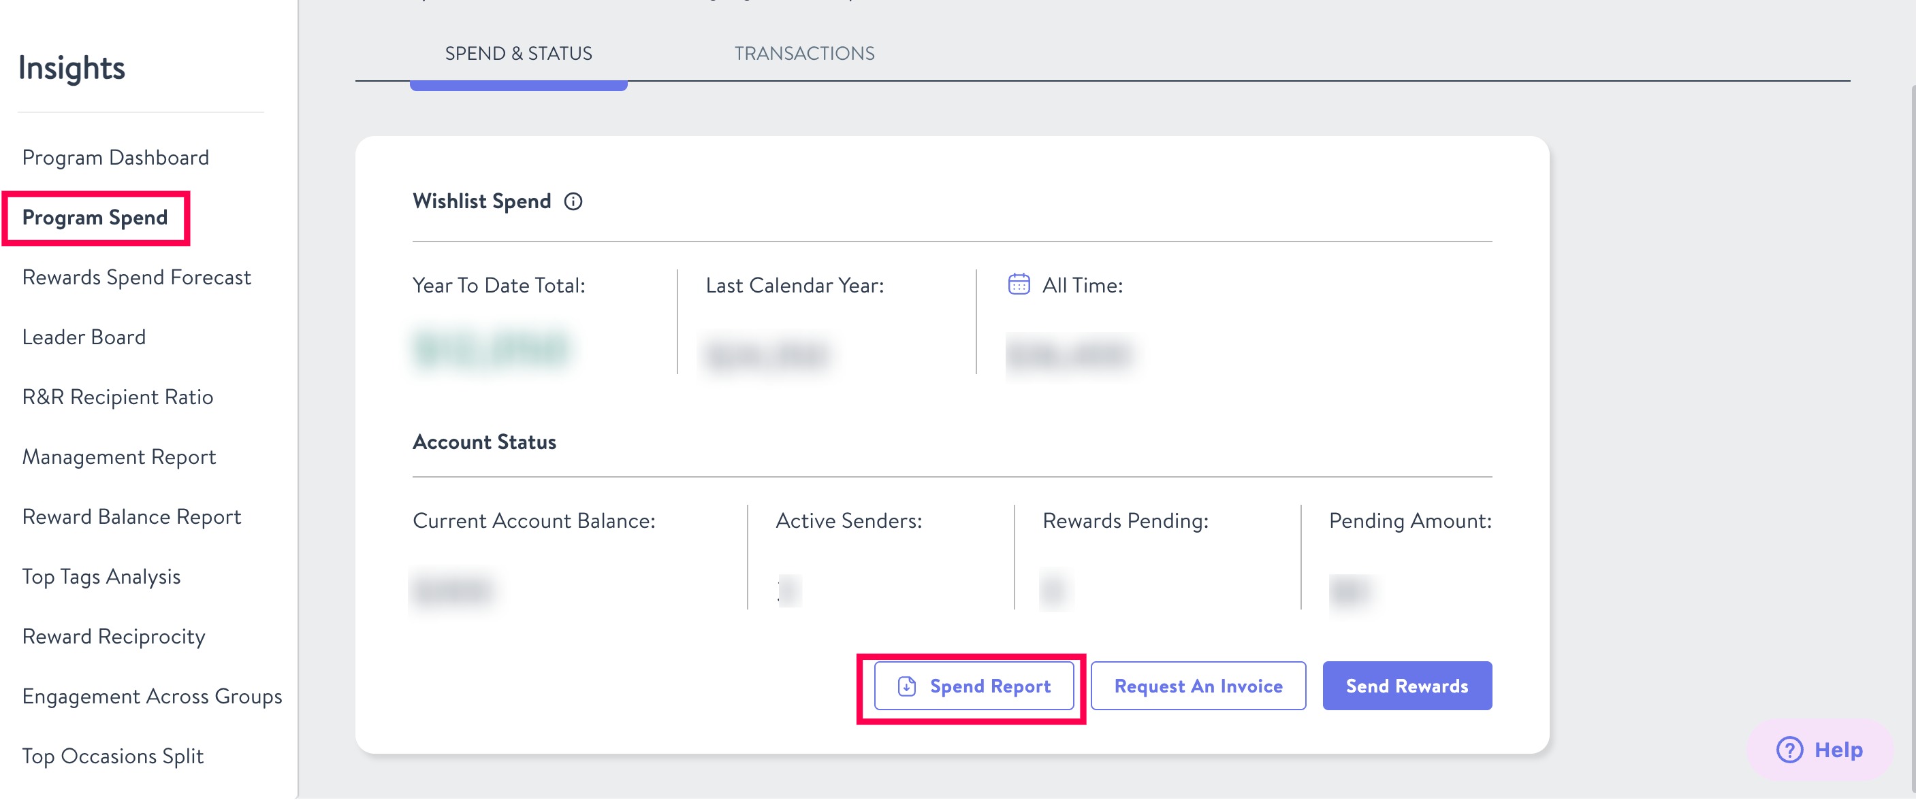Open Reward Reciprocity insights

[x=114, y=637]
